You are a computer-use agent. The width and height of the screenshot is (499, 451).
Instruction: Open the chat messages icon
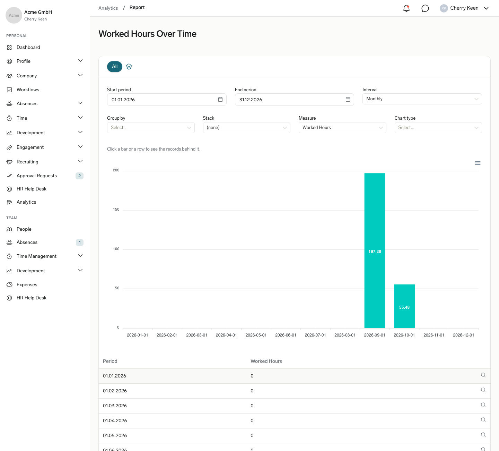pos(425,8)
